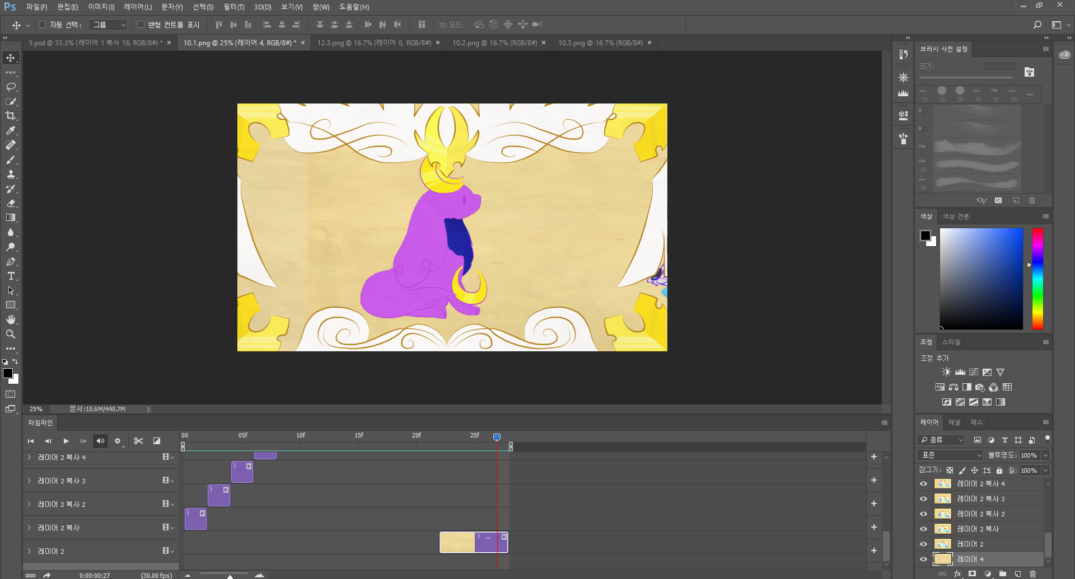The height and width of the screenshot is (579, 1075).
Task: Open the 레이어(L) menu
Action: click(x=138, y=7)
